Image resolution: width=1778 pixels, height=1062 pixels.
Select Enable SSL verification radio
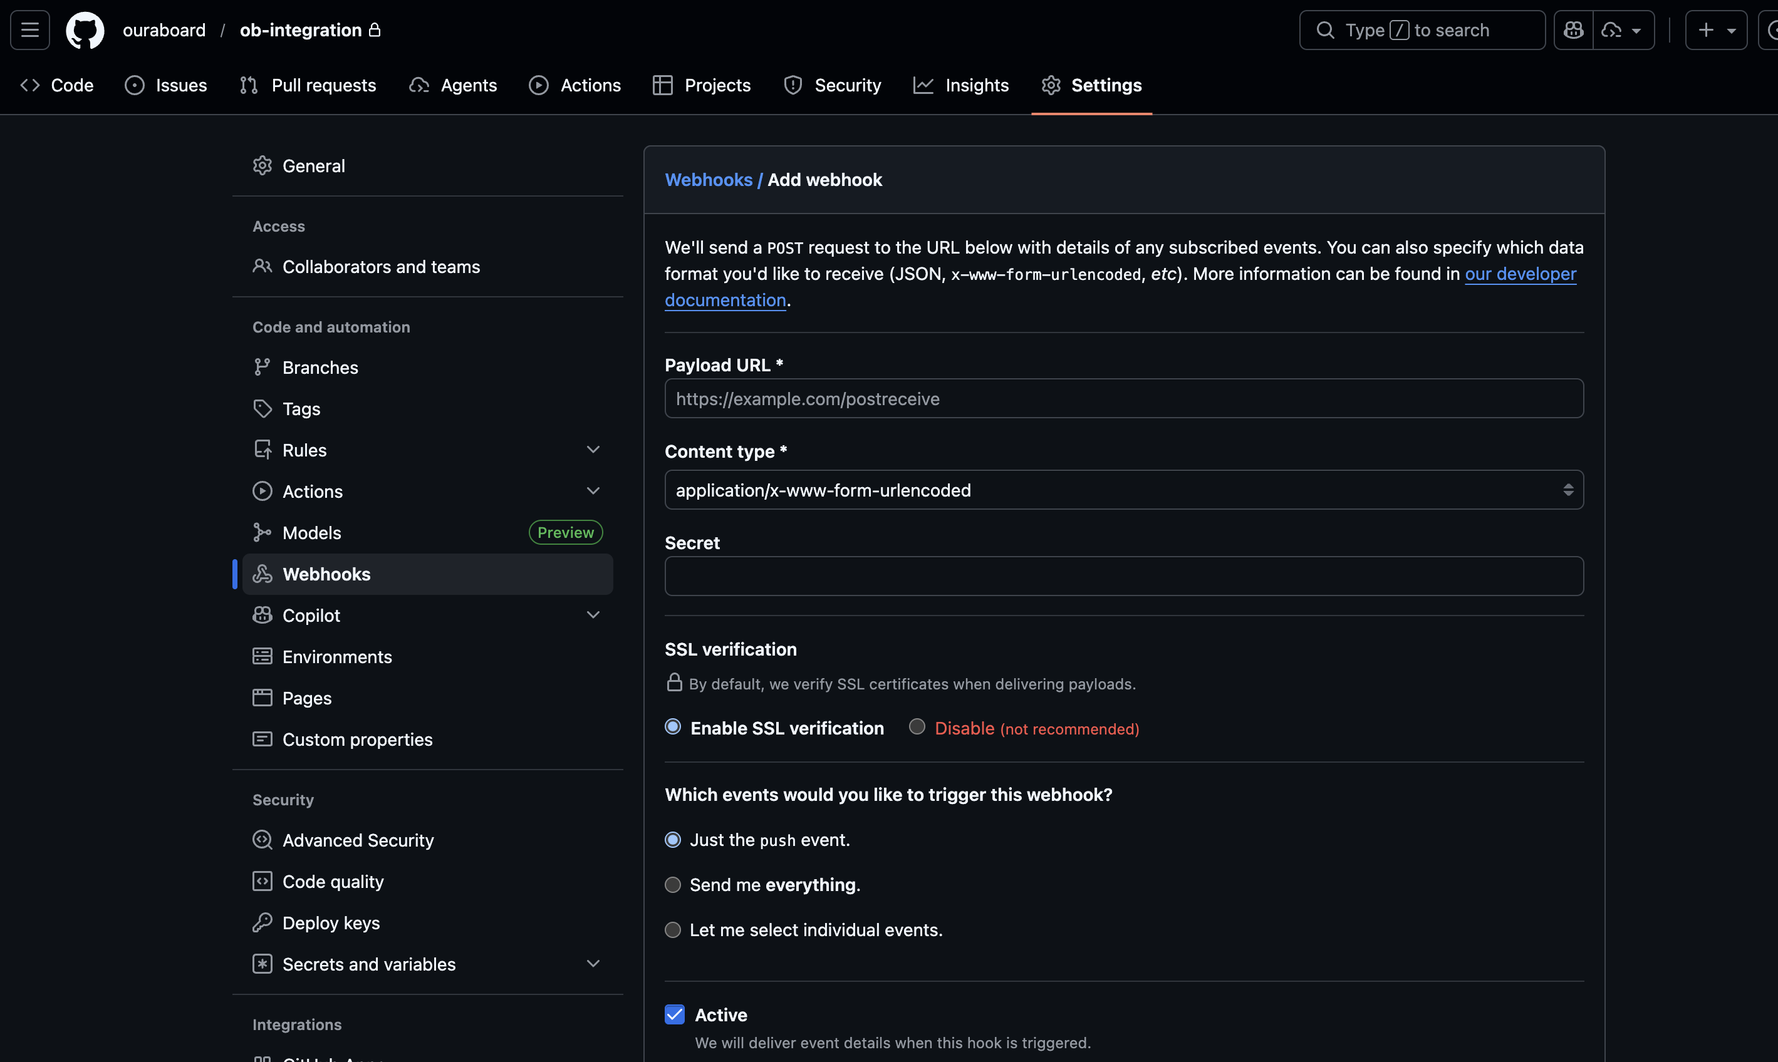pyautogui.click(x=673, y=727)
